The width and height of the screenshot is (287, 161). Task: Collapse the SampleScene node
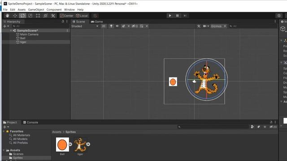(x=11, y=31)
